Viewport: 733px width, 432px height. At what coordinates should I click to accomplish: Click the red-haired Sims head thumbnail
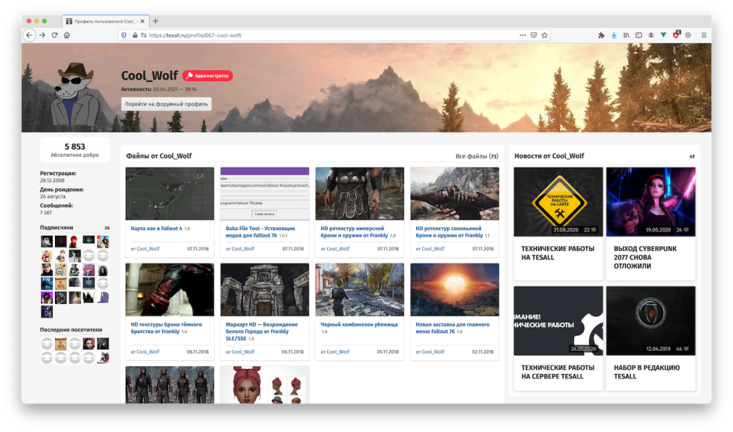(x=265, y=385)
